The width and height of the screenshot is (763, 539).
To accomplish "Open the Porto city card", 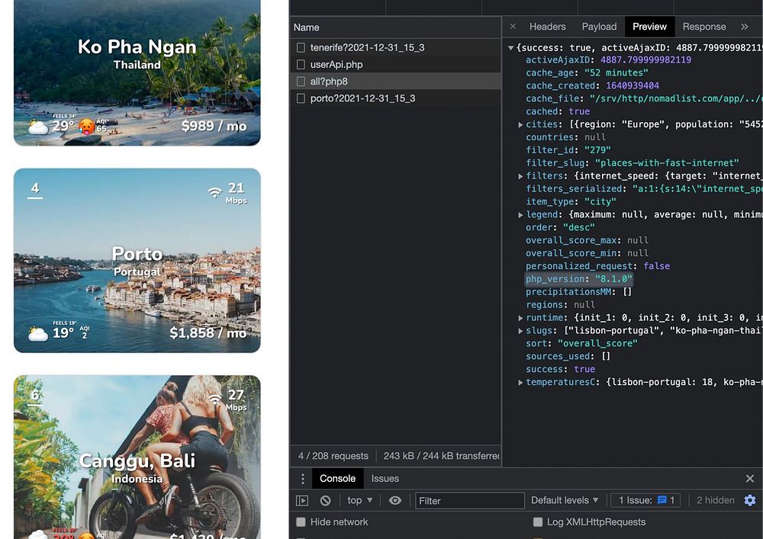I will click(x=137, y=261).
